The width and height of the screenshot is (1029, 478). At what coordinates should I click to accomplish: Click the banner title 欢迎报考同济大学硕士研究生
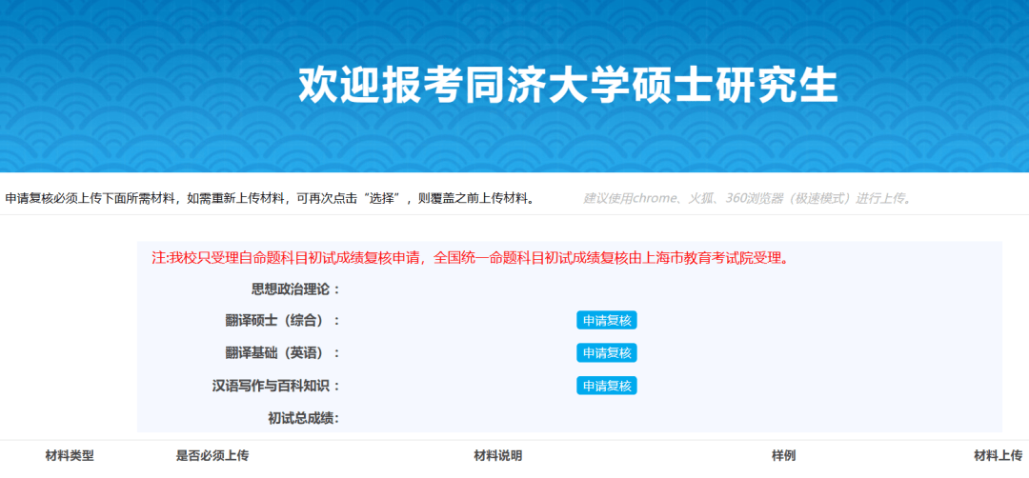coord(568,86)
